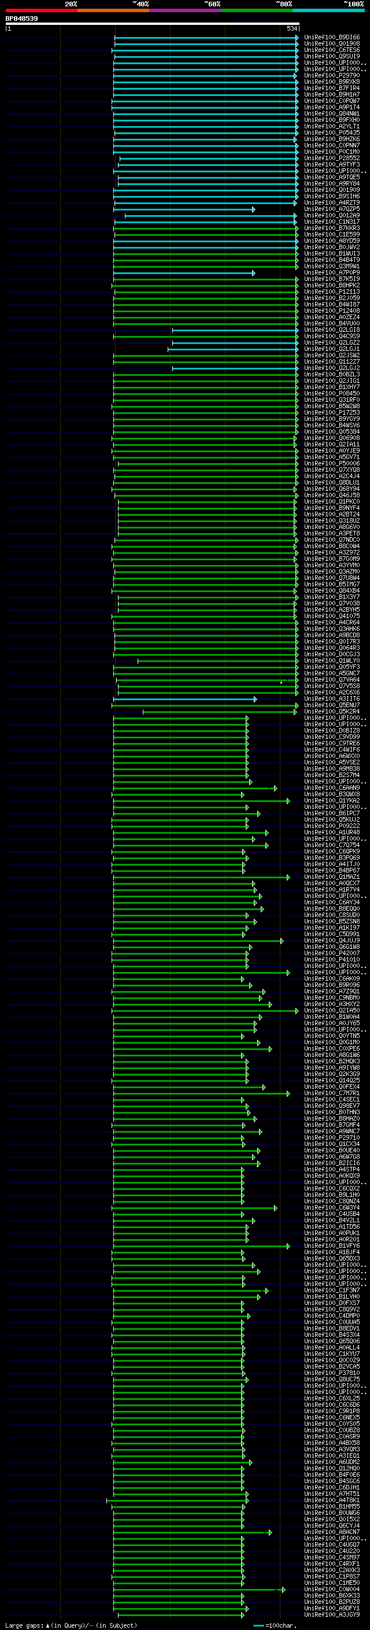Select hit UniRef100_C6AAN9
This screenshot has height=1630, width=370.
tap(332, 788)
